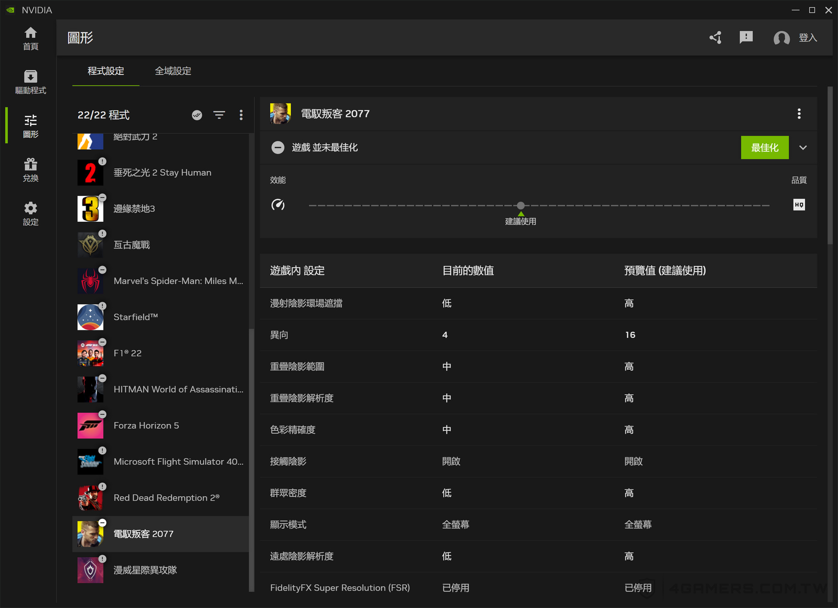Screen dimensions: 838x608
Task: Click the Red Dead Redemption 2 thumbnail
Action: (90, 498)
